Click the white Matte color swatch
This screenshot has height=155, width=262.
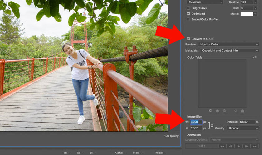pos(247,14)
